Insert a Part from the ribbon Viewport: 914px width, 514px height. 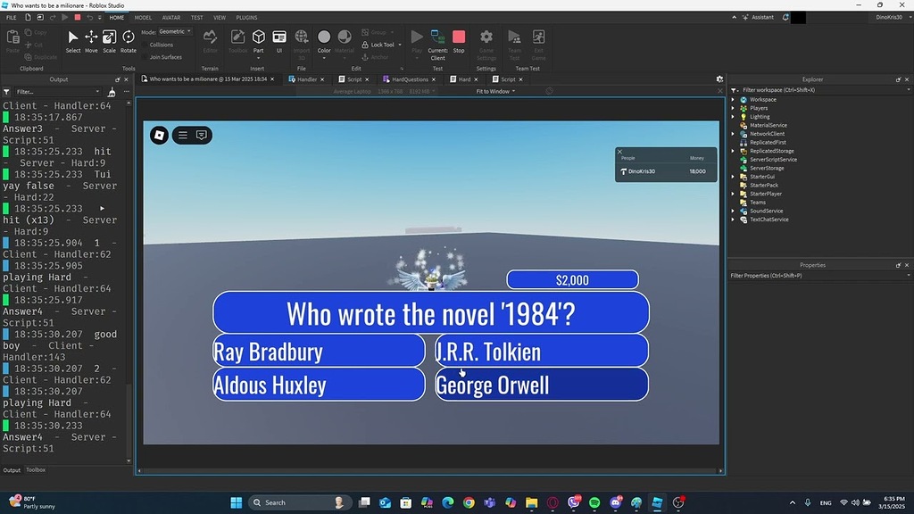(x=258, y=41)
